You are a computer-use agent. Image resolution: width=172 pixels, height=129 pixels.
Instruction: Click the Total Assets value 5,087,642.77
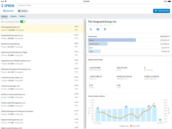pyautogui.click(x=165, y=36)
